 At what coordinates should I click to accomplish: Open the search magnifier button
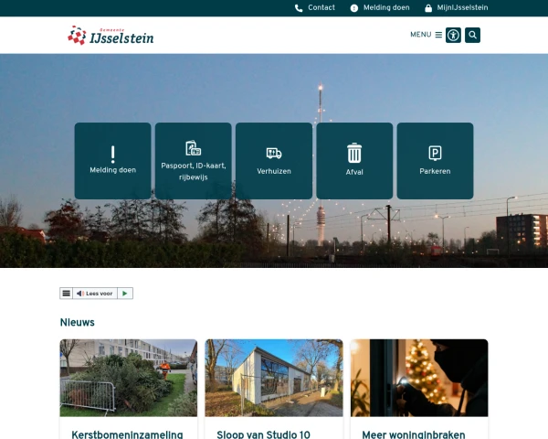pos(472,35)
